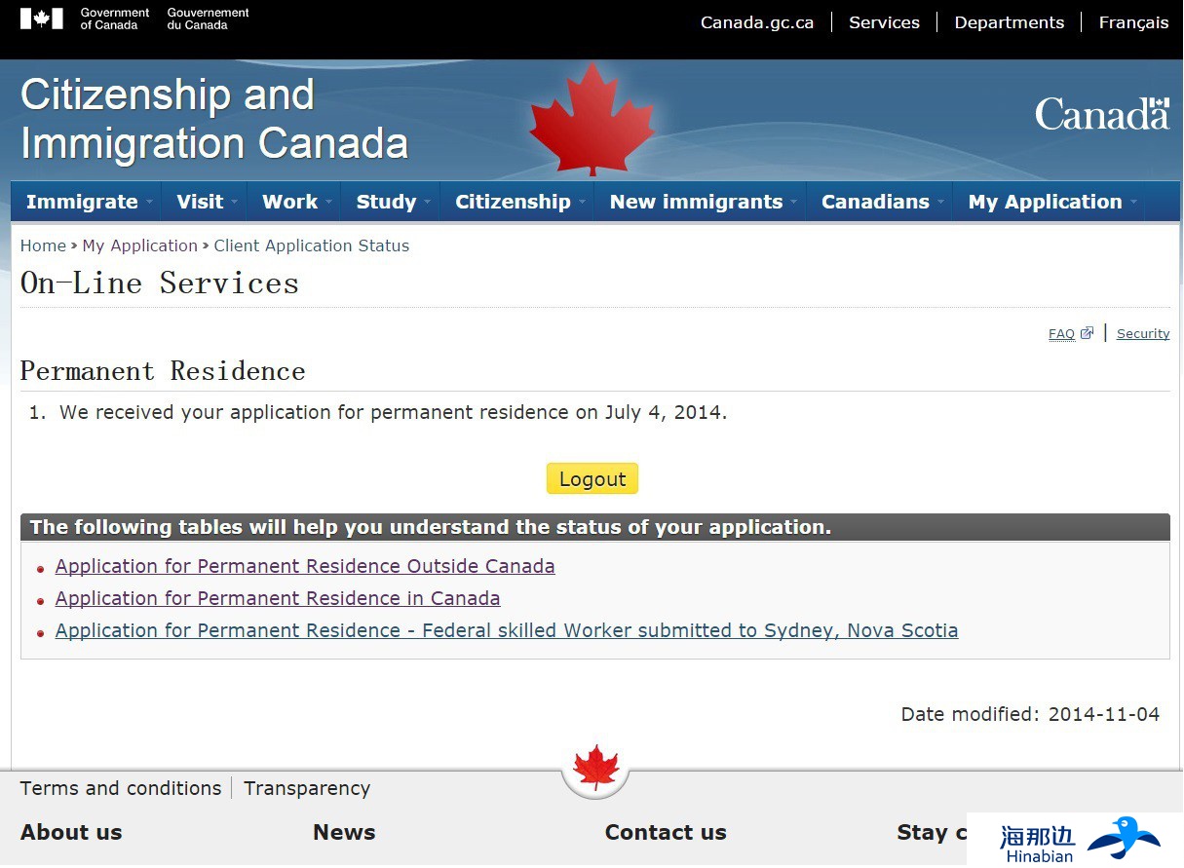Open the Federal skilled Worker Sydney link
The image size is (1184, 868).
pyautogui.click(x=507, y=630)
